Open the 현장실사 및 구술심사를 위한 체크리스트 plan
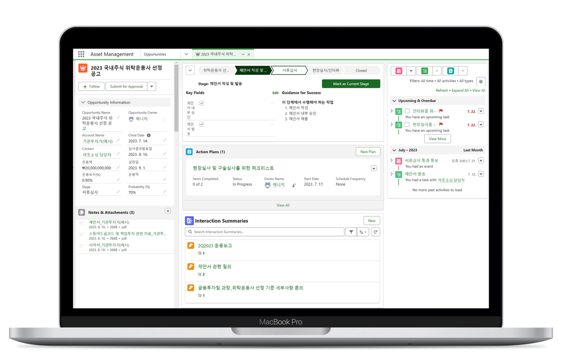562x357 pixels. (x=233, y=168)
